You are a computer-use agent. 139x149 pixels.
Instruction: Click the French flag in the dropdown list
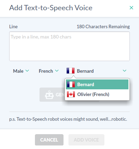coord(71,84)
